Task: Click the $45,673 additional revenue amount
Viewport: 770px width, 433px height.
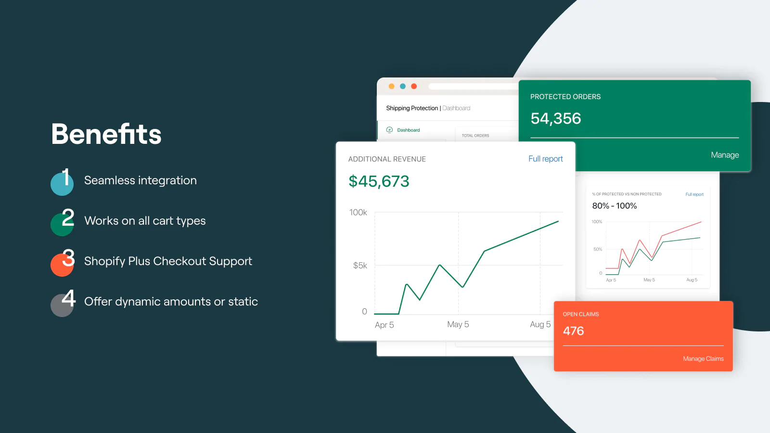Action: click(x=379, y=181)
